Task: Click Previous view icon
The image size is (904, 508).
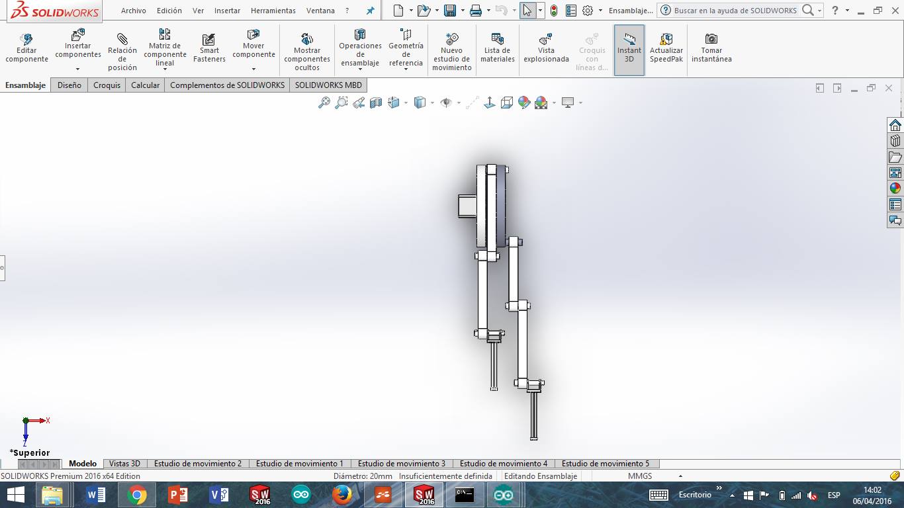Action: pos(359,103)
